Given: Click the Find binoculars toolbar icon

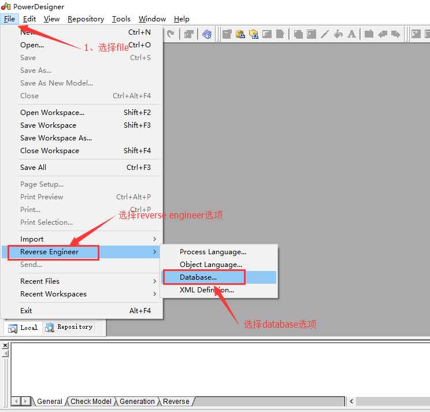Looking at the screenshot, I should click(x=254, y=34).
